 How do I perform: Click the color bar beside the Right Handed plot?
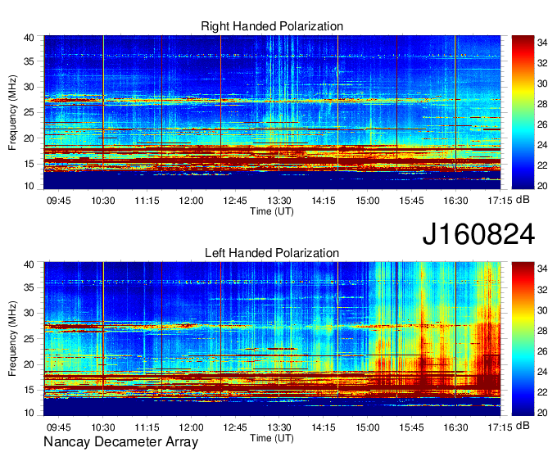coord(523,112)
